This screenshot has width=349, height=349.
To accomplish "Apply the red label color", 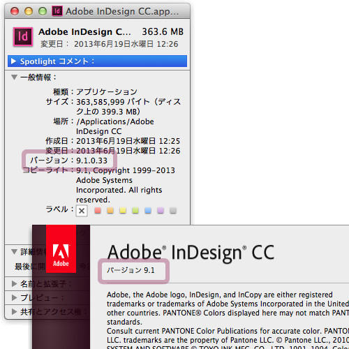I will click(x=98, y=211).
